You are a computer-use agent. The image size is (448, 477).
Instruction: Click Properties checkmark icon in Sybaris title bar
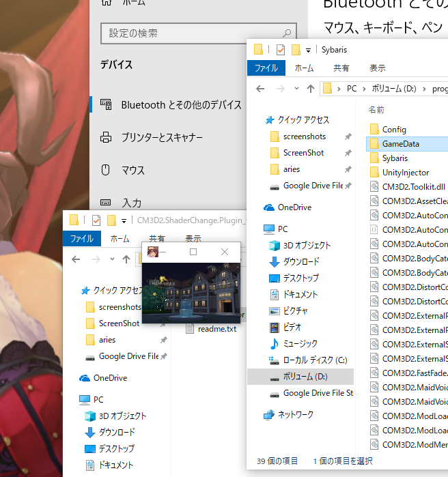click(x=281, y=50)
